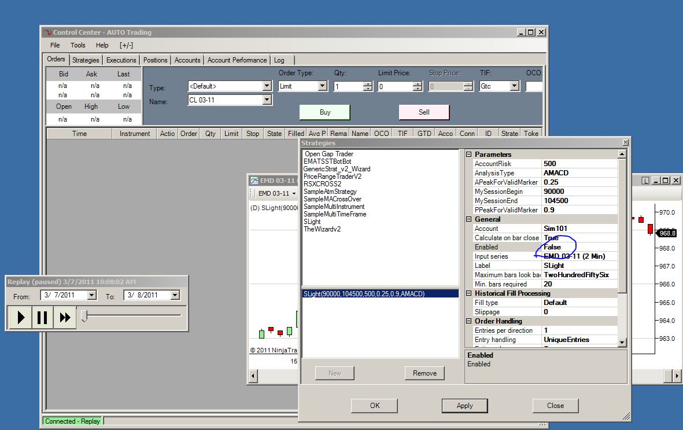Select RSXCROSS2 strategy

[322, 183]
